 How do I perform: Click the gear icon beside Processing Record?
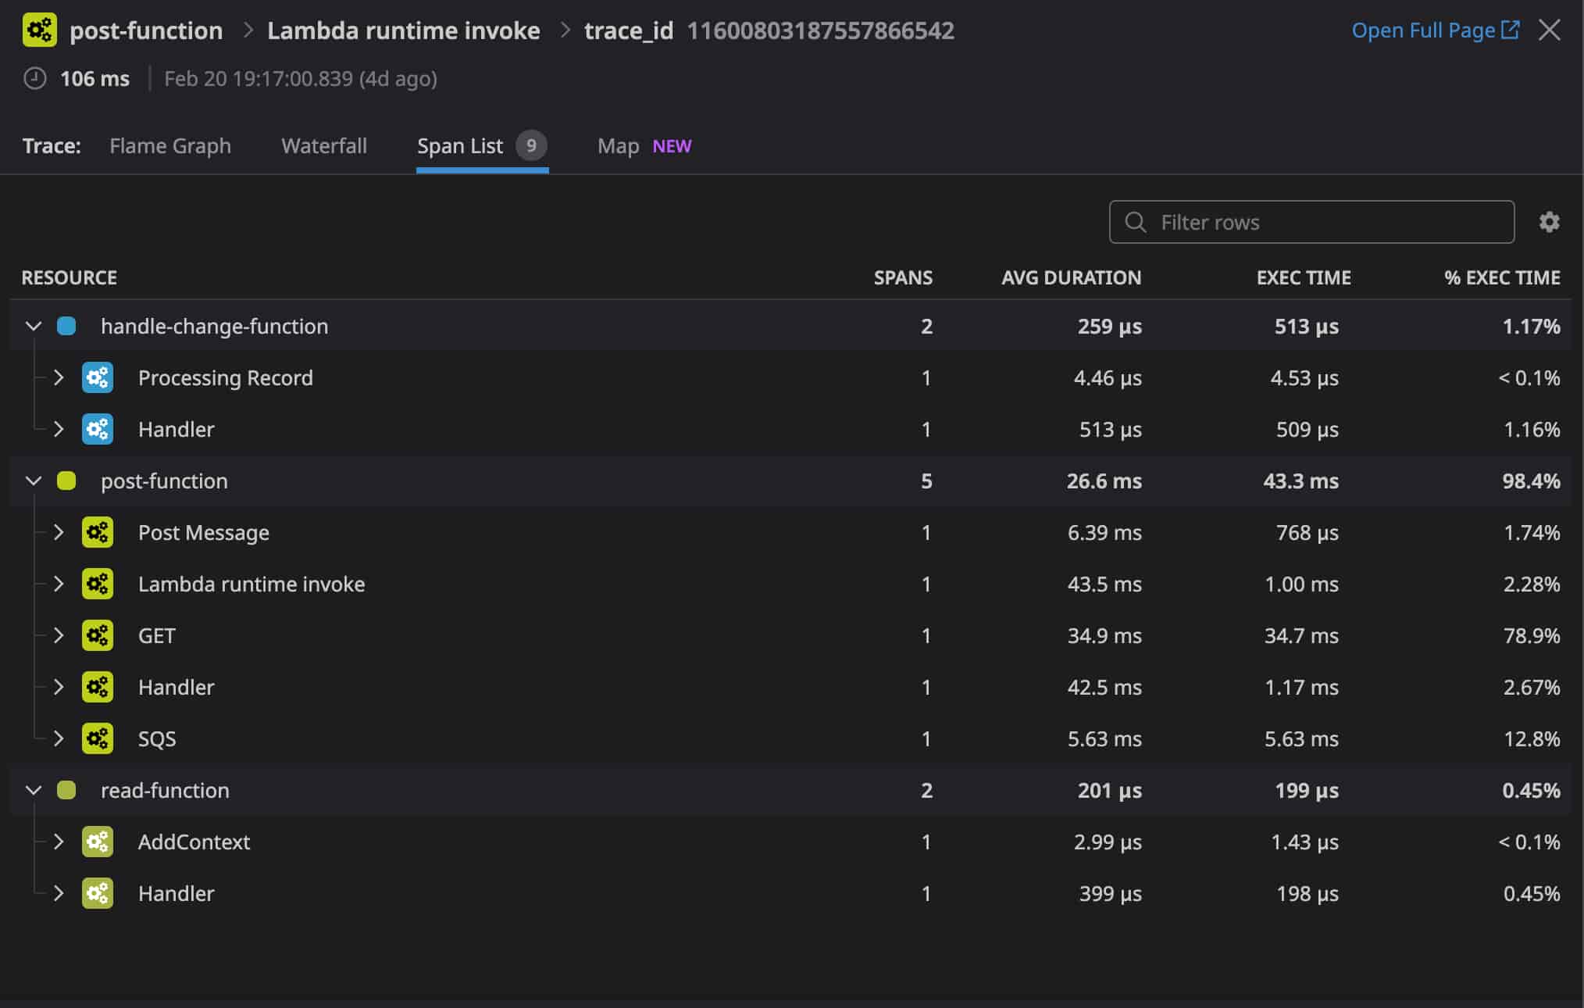coord(97,378)
